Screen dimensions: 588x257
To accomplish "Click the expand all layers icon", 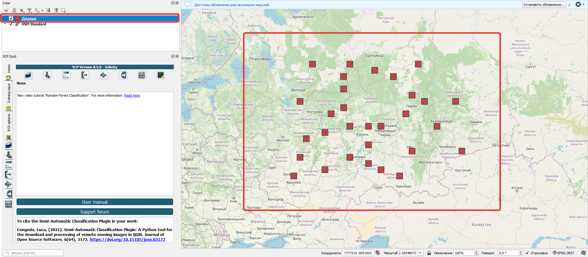I will tap(48, 10).
